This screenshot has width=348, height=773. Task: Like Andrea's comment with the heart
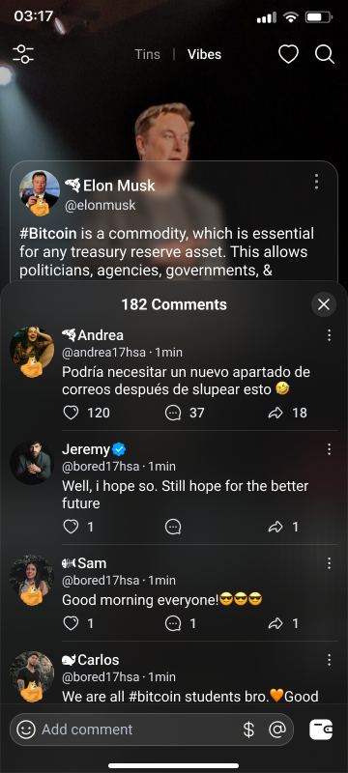click(x=71, y=413)
